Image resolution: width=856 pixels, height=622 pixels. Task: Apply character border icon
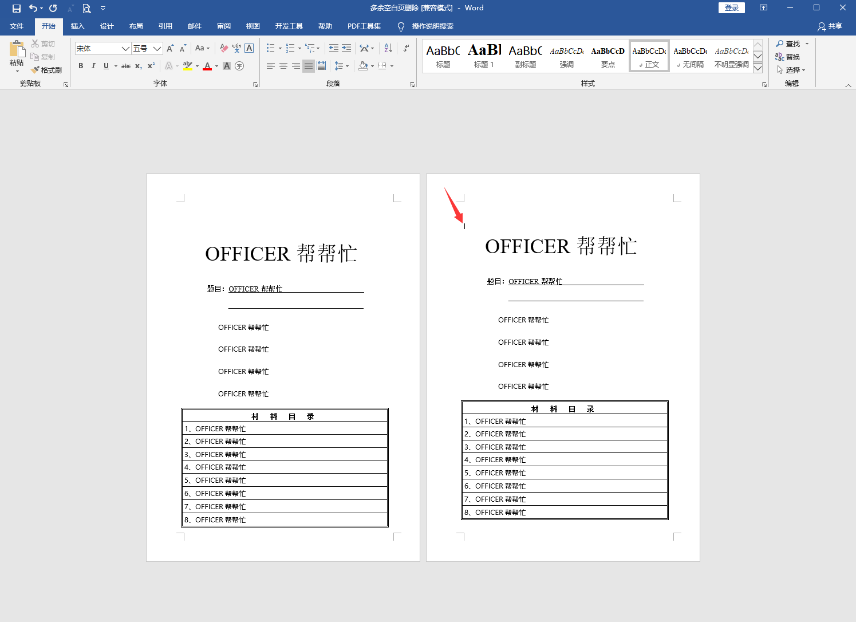pyautogui.click(x=249, y=48)
